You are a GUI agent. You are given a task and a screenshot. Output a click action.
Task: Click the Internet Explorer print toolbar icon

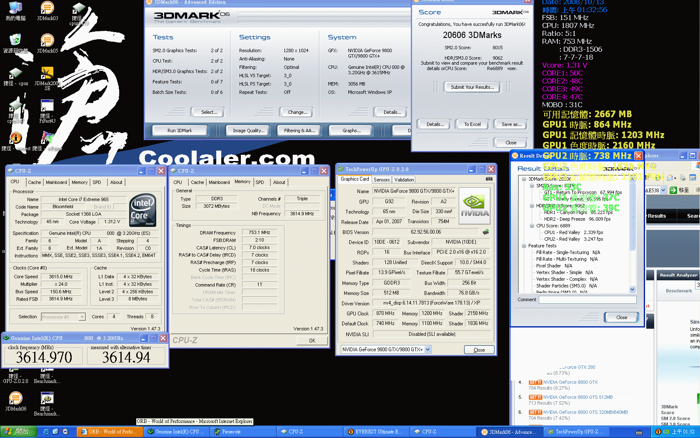(x=682, y=178)
